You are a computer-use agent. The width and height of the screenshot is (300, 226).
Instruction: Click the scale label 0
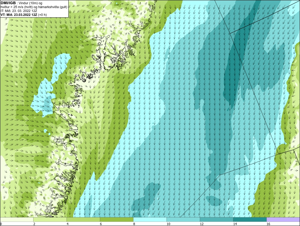click(x=1, y=224)
